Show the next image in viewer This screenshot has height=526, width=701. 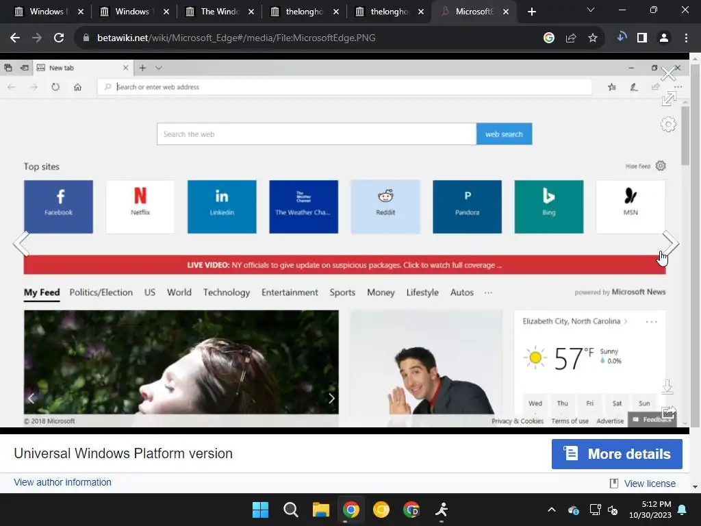click(x=671, y=243)
